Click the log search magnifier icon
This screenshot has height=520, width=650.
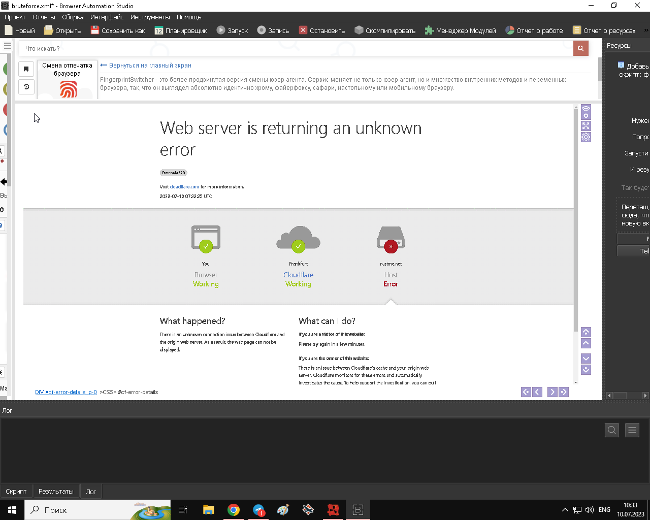pyautogui.click(x=612, y=430)
